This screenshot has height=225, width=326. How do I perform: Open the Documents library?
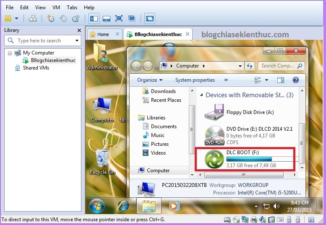pyautogui.click(x=160, y=127)
